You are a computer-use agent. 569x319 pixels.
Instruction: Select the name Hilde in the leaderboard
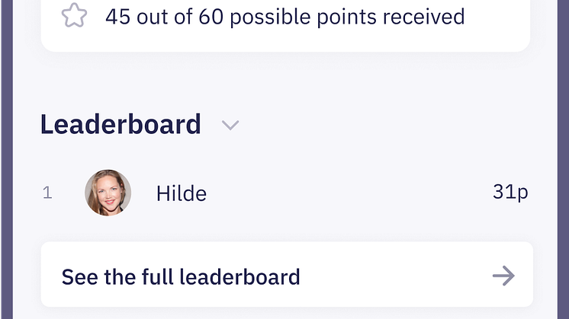click(182, 193)
